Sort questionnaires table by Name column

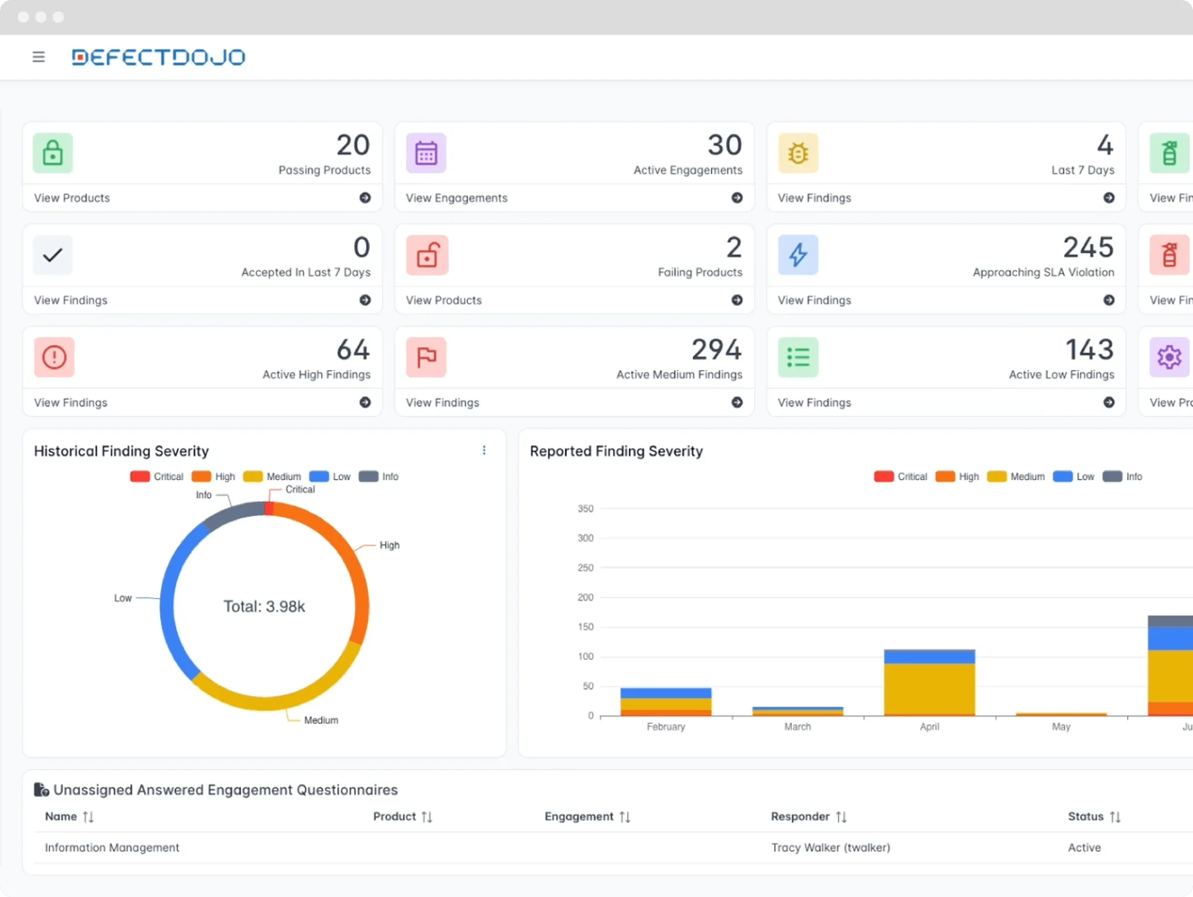[88, 816]
